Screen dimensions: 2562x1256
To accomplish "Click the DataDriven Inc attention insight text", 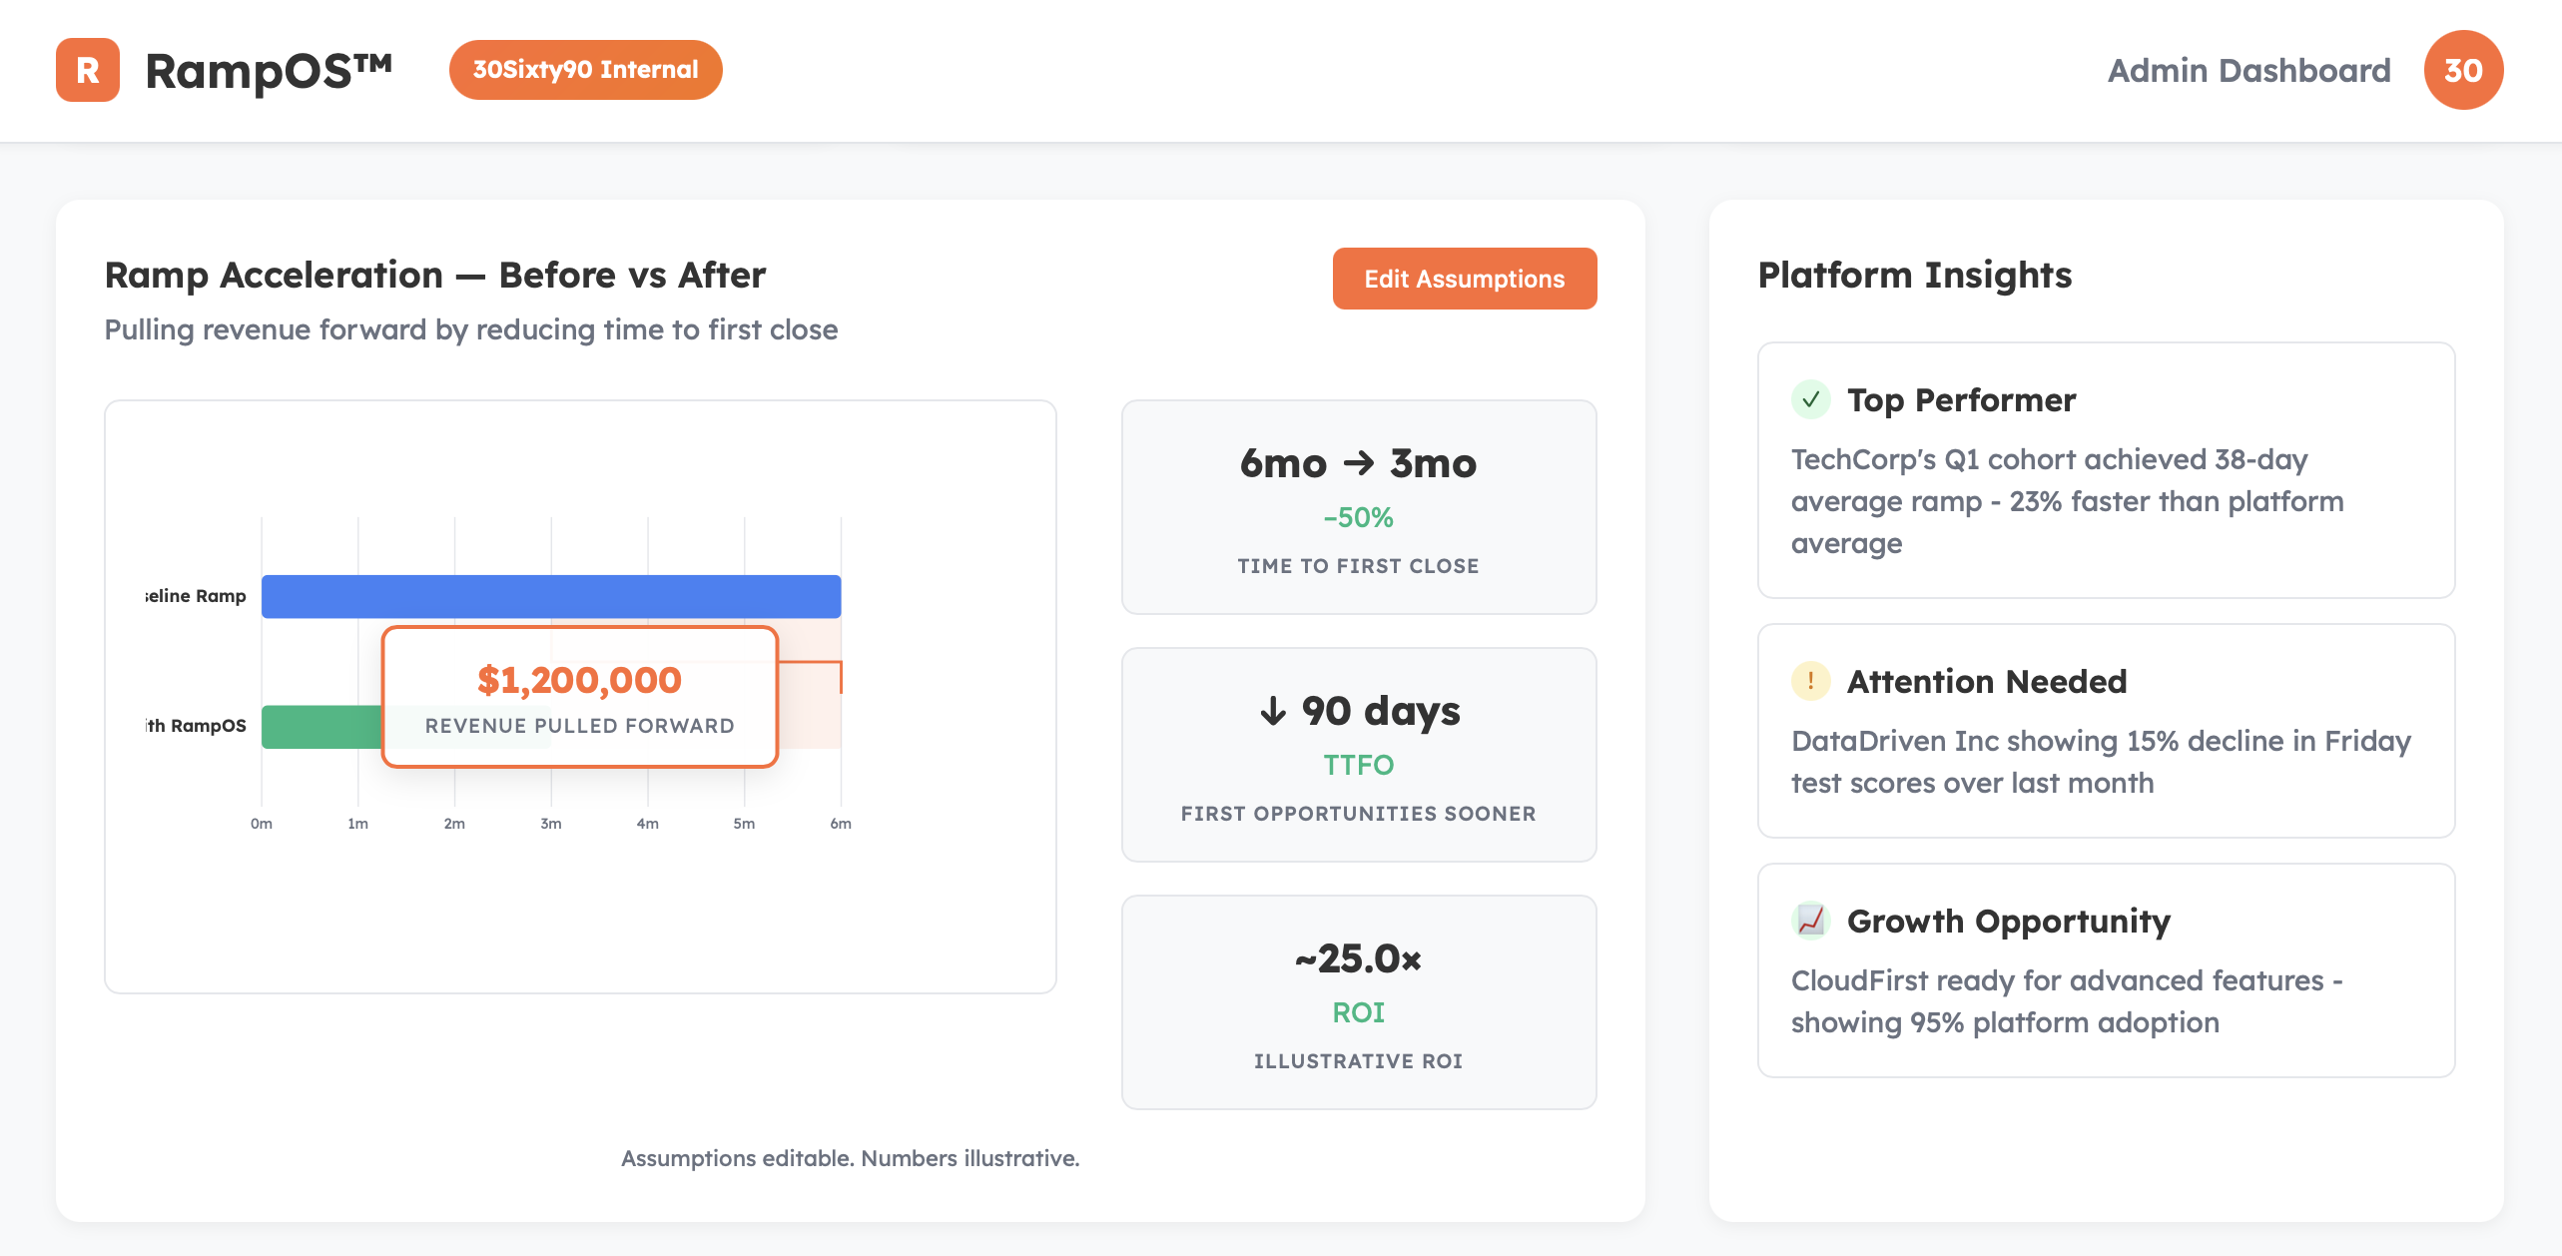I will click(x=2101, y=761).
